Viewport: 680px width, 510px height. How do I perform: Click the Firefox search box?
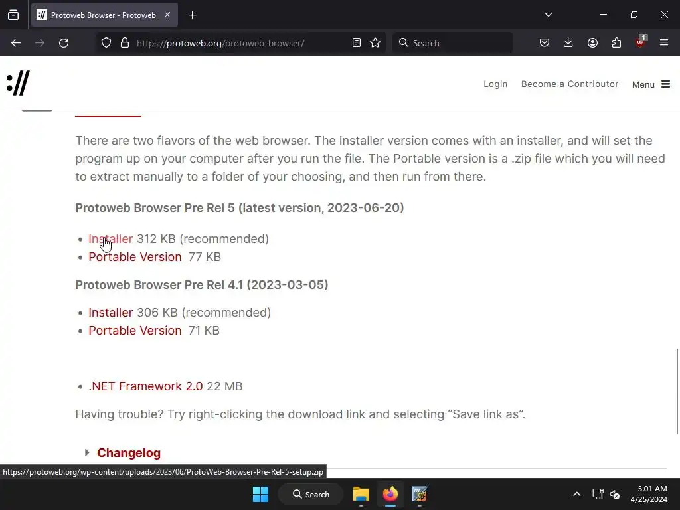(452, 43)
